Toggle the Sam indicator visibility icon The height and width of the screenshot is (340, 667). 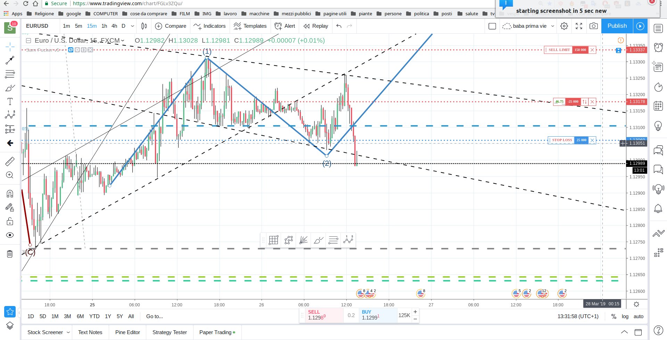71,50
